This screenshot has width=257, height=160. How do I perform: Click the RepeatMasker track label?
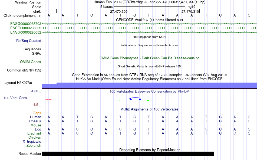click(x=30, y=154)
